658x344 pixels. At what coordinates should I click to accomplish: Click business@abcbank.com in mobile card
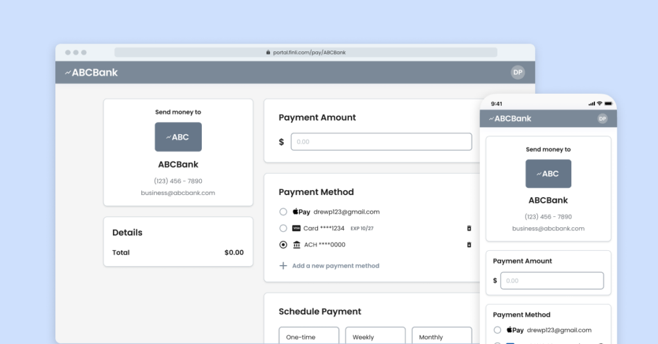pos(548,228)
